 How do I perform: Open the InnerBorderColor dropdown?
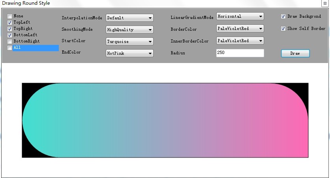coord(240,41)
